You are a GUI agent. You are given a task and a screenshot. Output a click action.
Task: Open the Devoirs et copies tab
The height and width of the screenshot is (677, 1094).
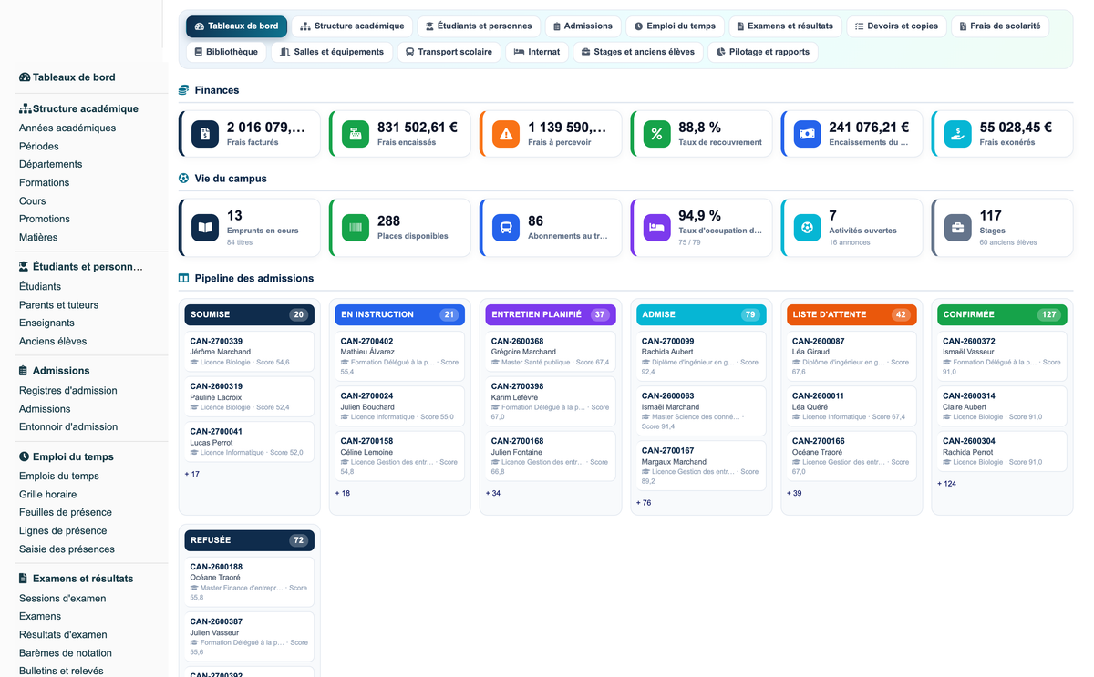(896, 26)
